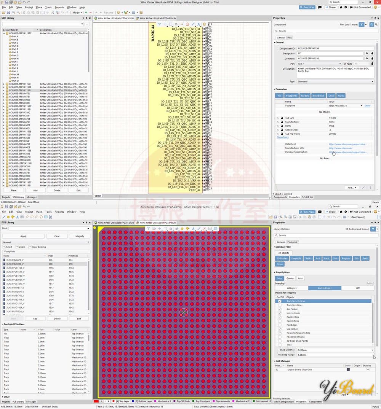
Task: Enable the Pad Centers snapping checkbox
Action: [x=280, y=317]
